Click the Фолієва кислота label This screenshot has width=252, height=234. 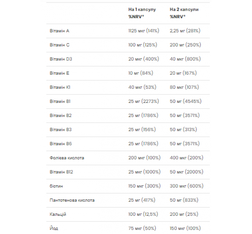point(67,158)
